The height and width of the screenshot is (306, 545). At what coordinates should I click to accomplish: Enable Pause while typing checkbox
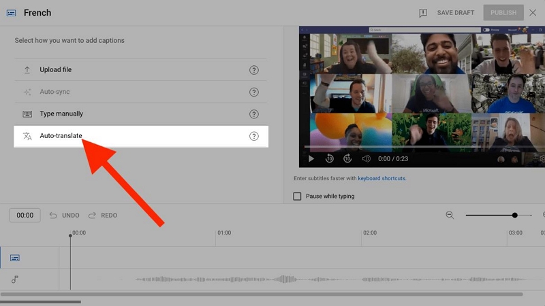click(297, 197)
